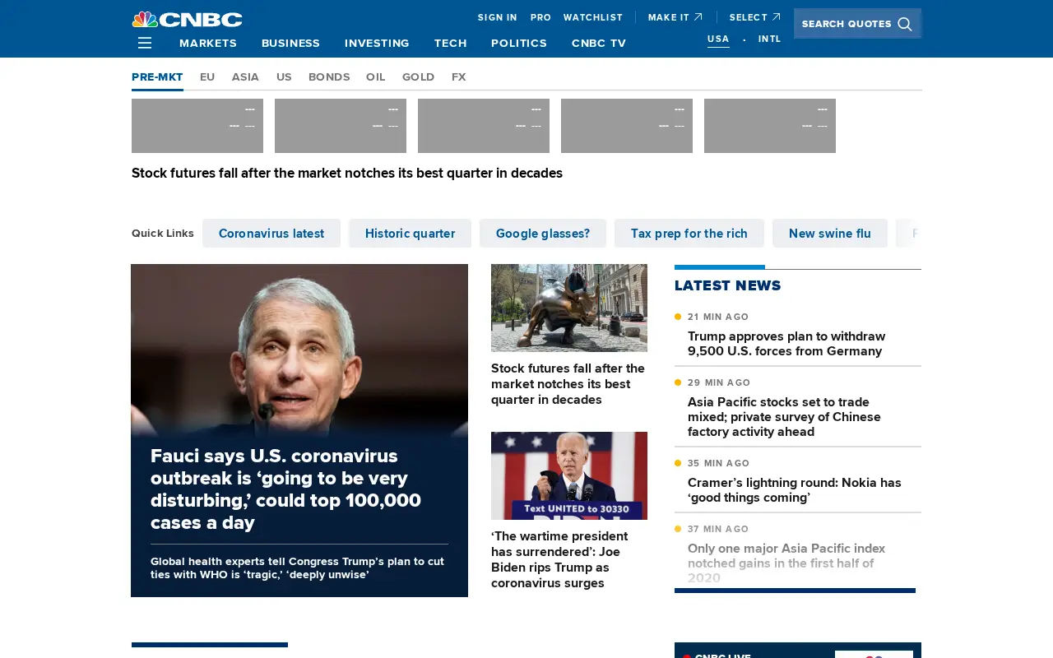Image resolution: width=1053 pixels, height=658 pixels.
Task: Switch to USA edition
Action: (718, 39)
